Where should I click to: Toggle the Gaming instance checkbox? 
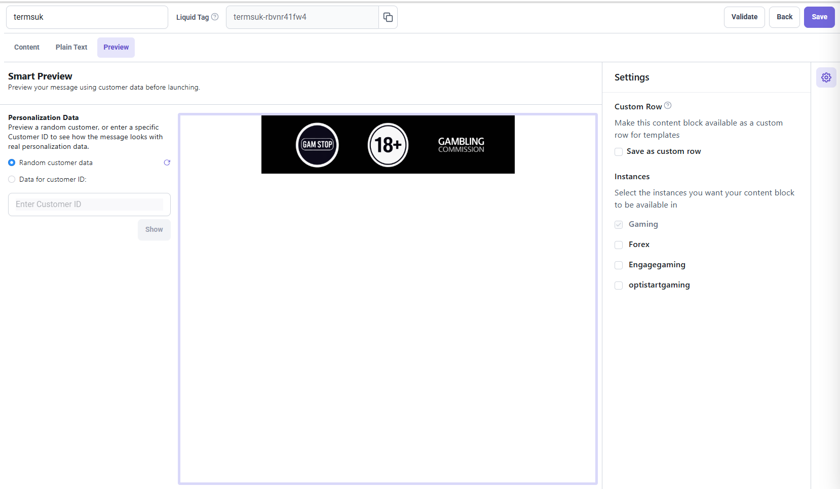[619, 225]
